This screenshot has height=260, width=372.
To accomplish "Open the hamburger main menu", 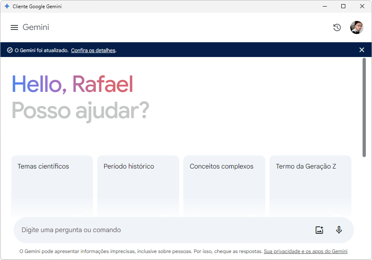I will 14,27.
